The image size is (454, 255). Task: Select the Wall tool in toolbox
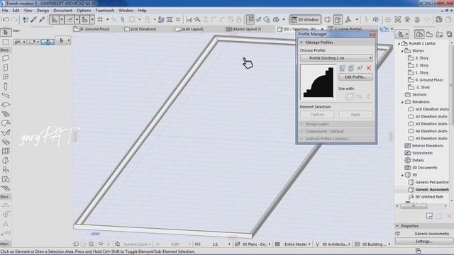(6, 58)
